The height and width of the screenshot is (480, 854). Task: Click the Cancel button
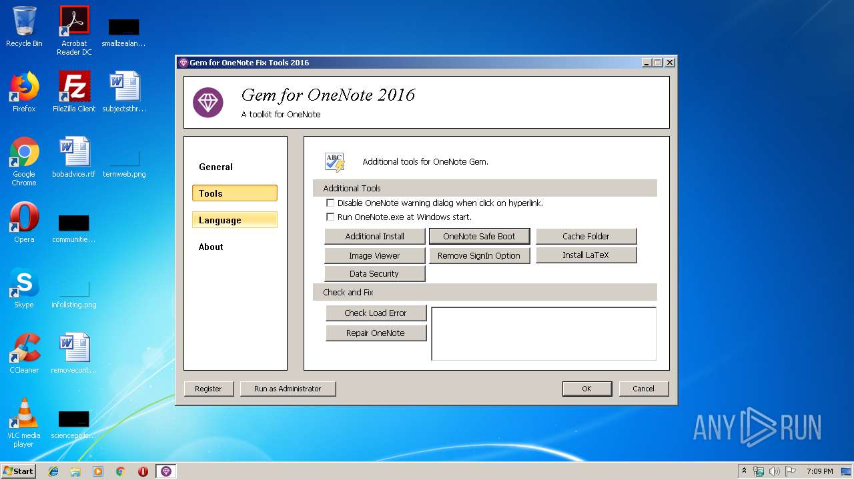(x=643, y=389)
